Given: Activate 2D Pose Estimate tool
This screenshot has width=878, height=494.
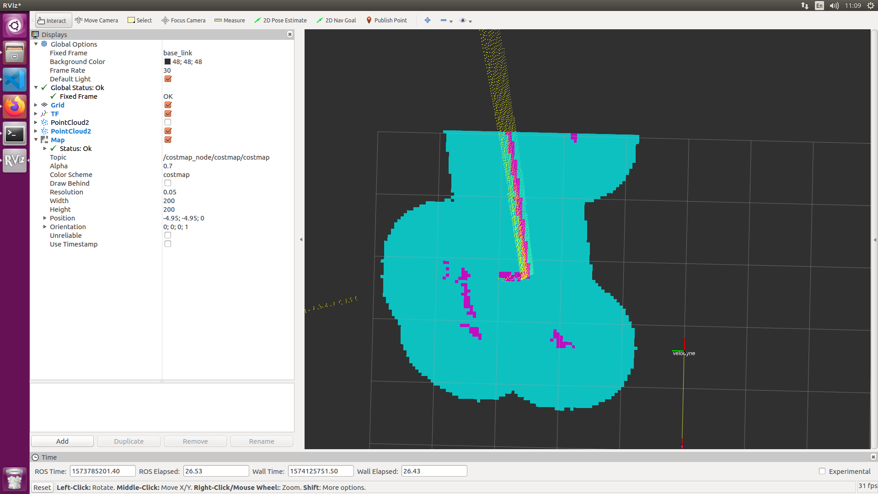Looking at the screenshot, I should pyautogui.click(x=280, y=21).
